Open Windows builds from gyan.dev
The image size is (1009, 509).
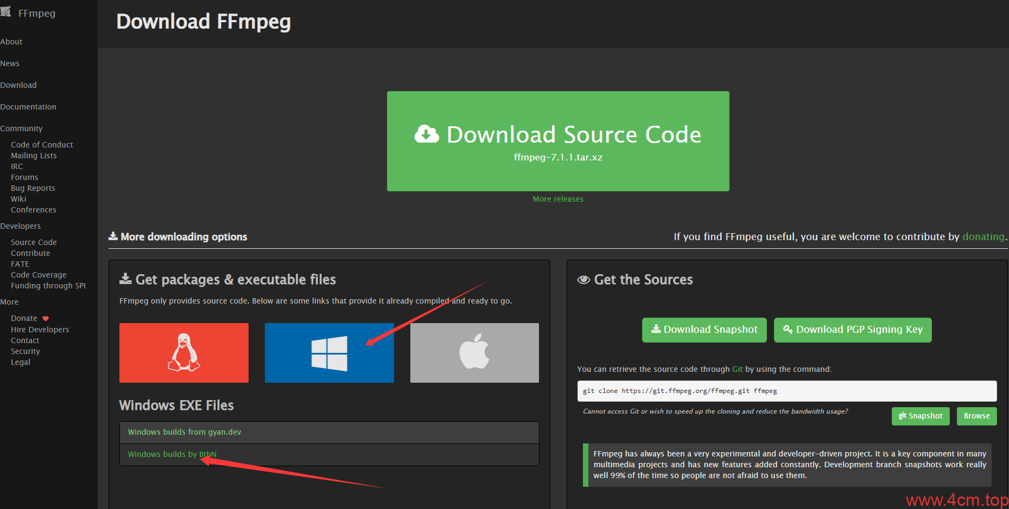pyautogui.click(x=185, y=432)
